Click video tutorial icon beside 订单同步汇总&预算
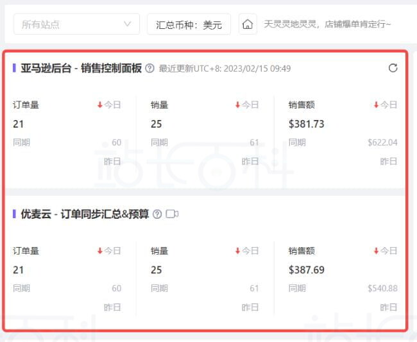417x342 pixels. tap(172, 214)
